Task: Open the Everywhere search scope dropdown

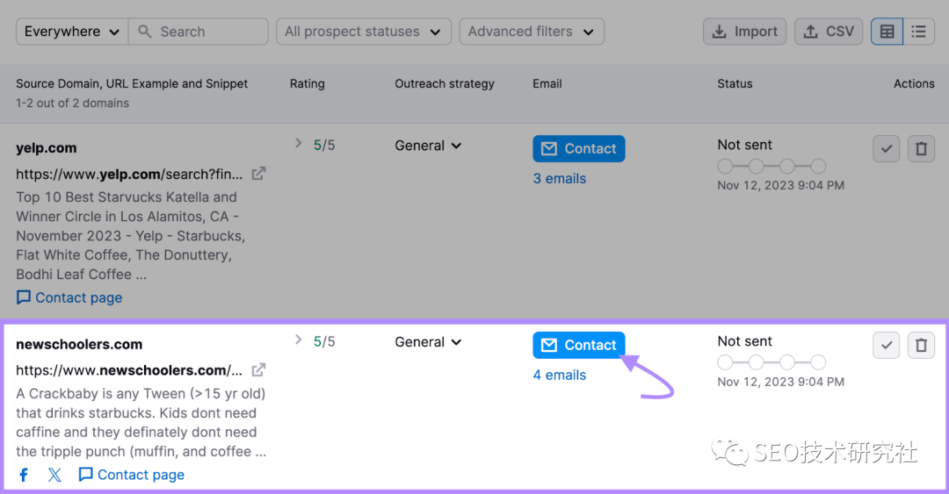Action: tap(72, 32)
